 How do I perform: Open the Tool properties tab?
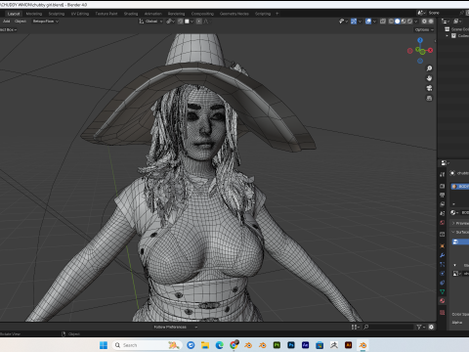click(442, 175)
